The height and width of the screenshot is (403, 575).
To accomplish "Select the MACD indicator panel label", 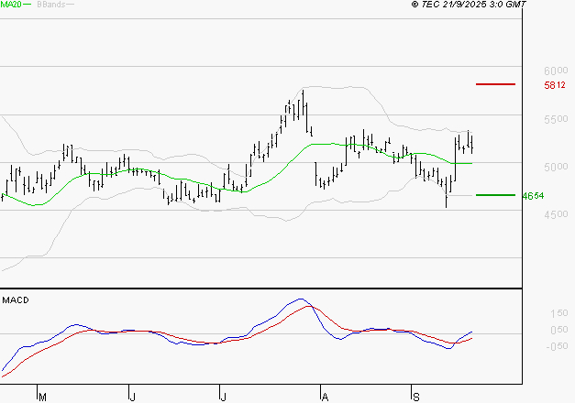I will [x=16, y=300].
